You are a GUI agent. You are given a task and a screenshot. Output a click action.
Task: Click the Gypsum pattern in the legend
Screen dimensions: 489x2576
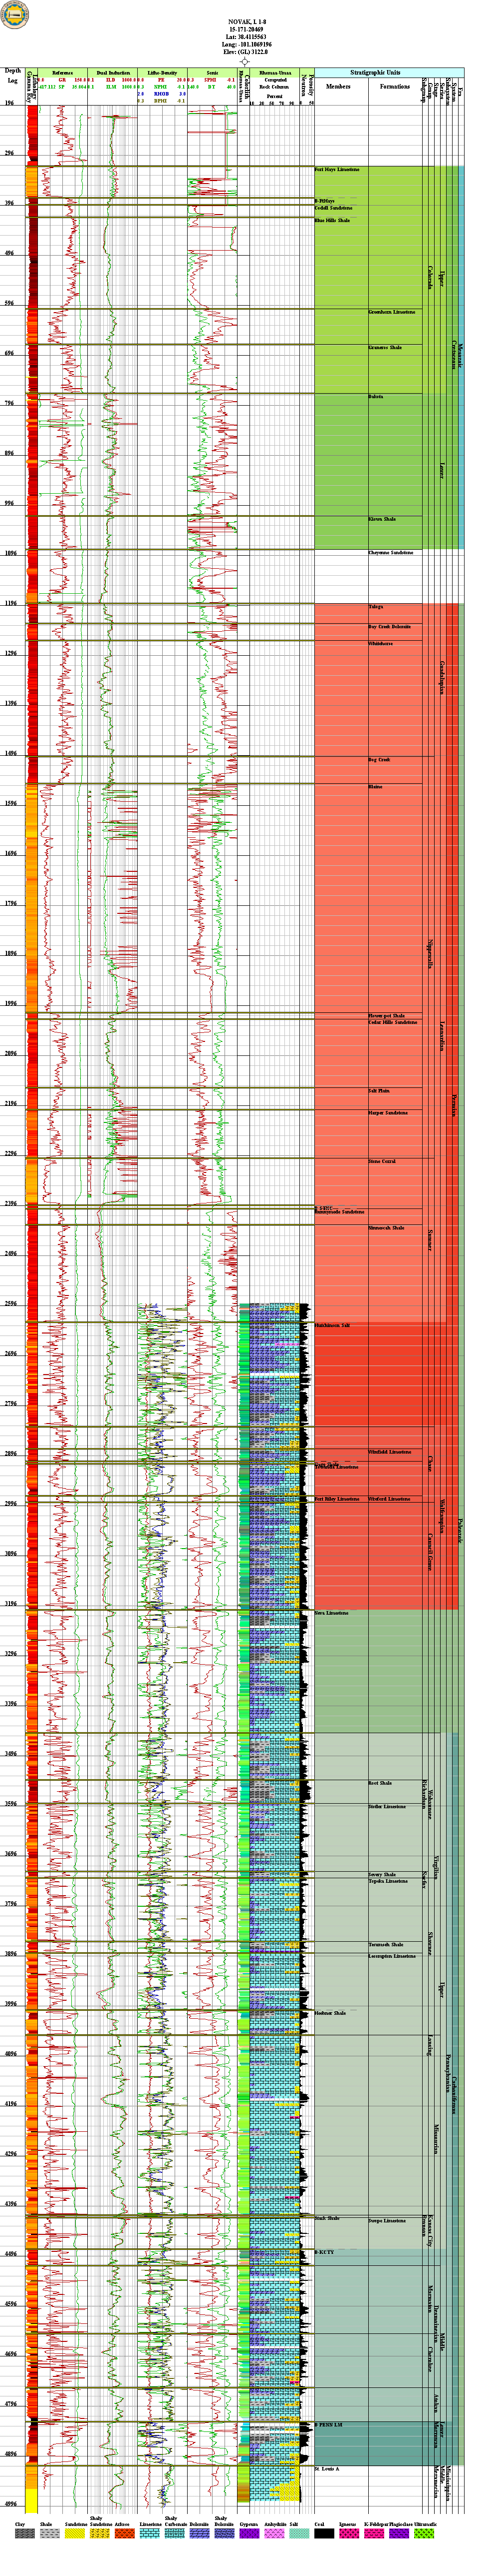coord(248,2534)
